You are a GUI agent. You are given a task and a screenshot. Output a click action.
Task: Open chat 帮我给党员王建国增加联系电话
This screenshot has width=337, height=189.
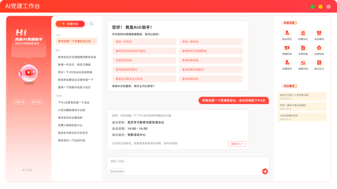77,57
